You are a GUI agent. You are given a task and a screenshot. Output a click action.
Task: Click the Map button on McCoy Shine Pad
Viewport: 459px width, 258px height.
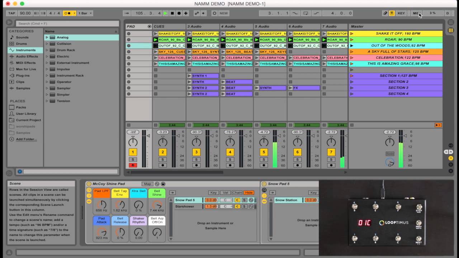tap(147, 184)
